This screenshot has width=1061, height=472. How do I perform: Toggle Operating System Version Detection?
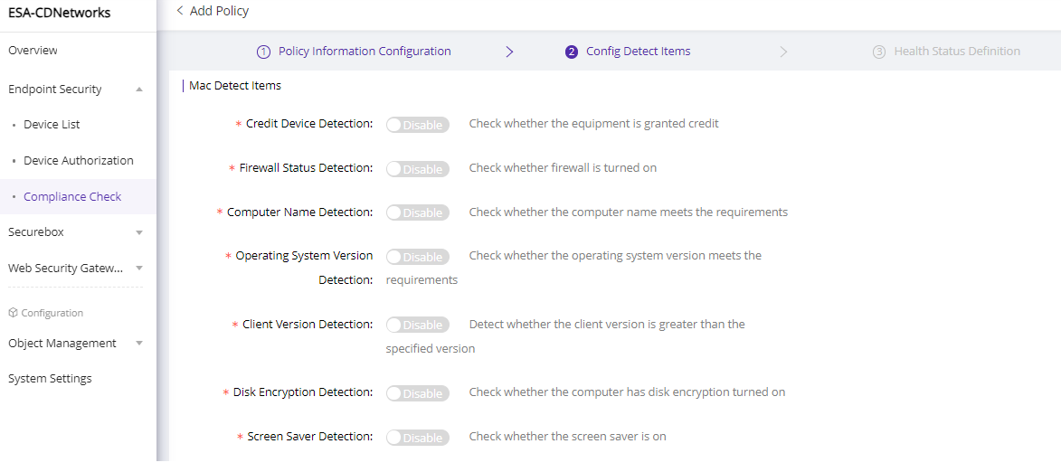[418, 256]
